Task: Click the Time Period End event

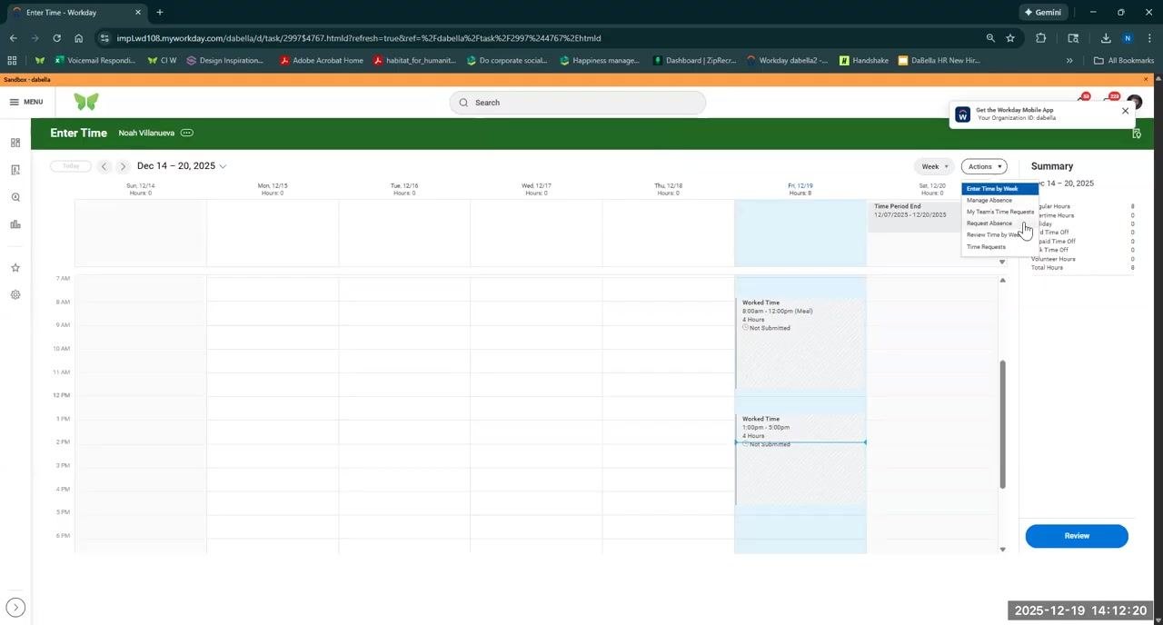Action: pyautogui.click(x=913, y=216)
